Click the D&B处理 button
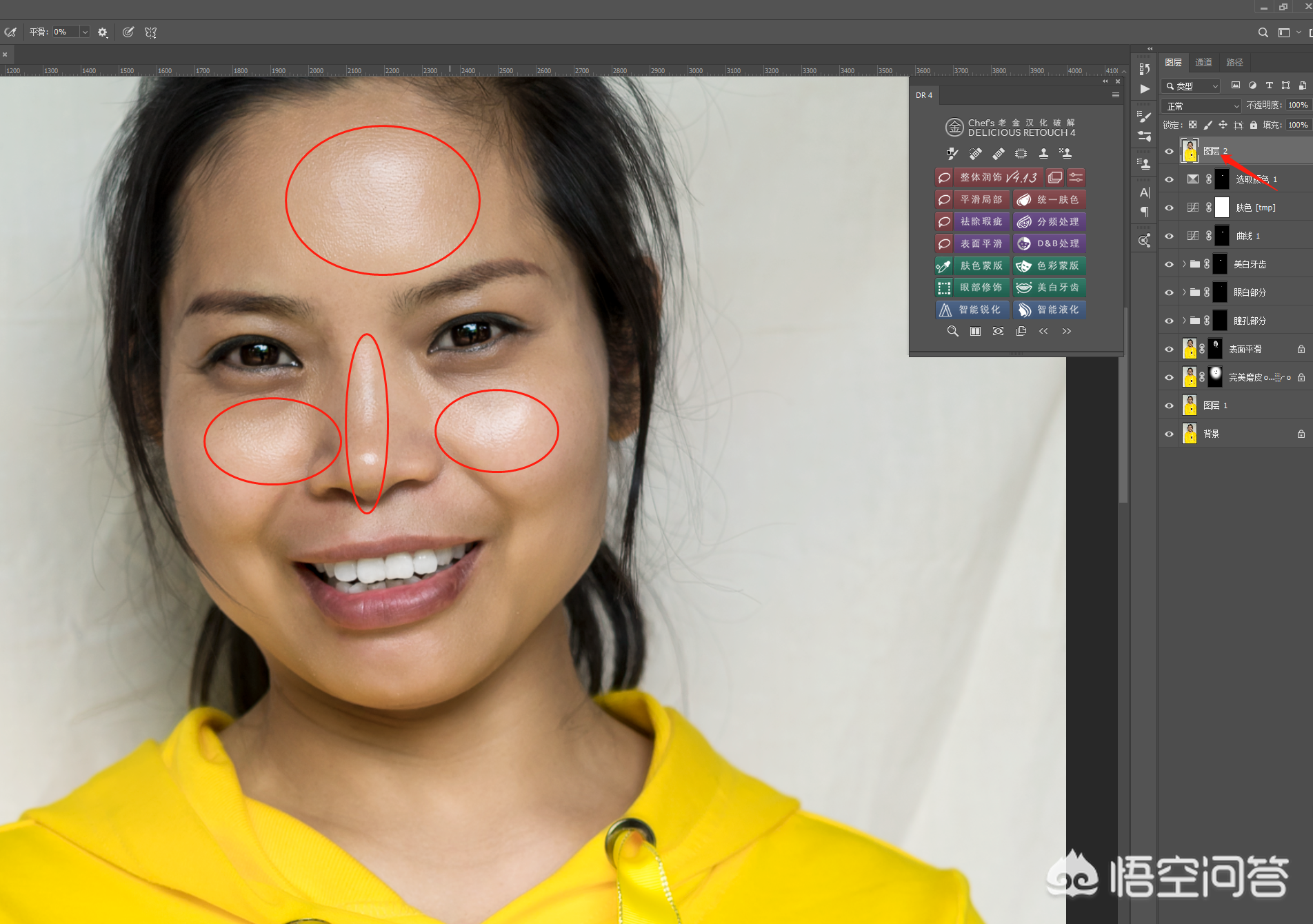The height and width of the screenshot is (924, 1313). click(x=1050, y=243)
